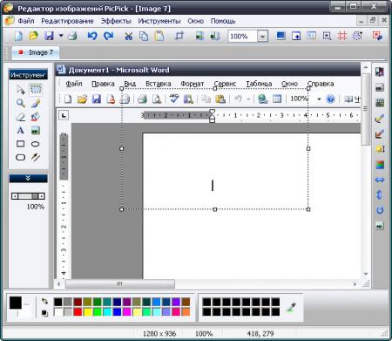Undo the last action in PicPick toolbar
Viewport: 392px width, 341px height.
pos(92,36)
